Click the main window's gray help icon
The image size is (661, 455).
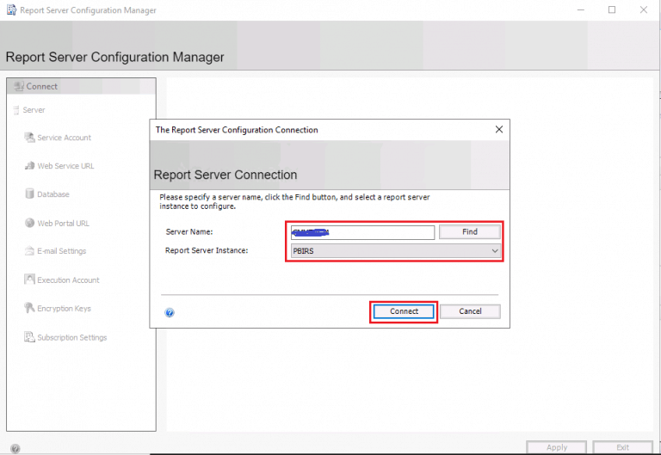15,449
